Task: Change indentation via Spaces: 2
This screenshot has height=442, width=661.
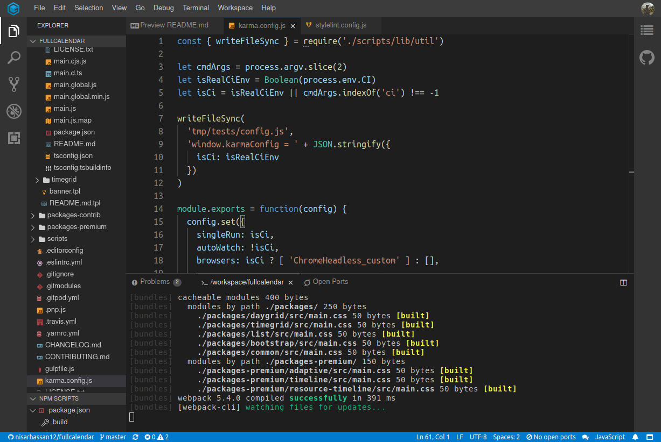Action: tap(506, 437)
